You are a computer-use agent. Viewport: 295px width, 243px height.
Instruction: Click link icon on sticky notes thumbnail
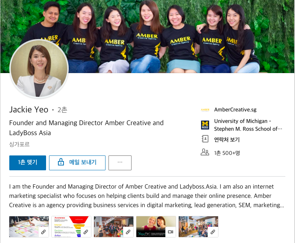(43, 232)
